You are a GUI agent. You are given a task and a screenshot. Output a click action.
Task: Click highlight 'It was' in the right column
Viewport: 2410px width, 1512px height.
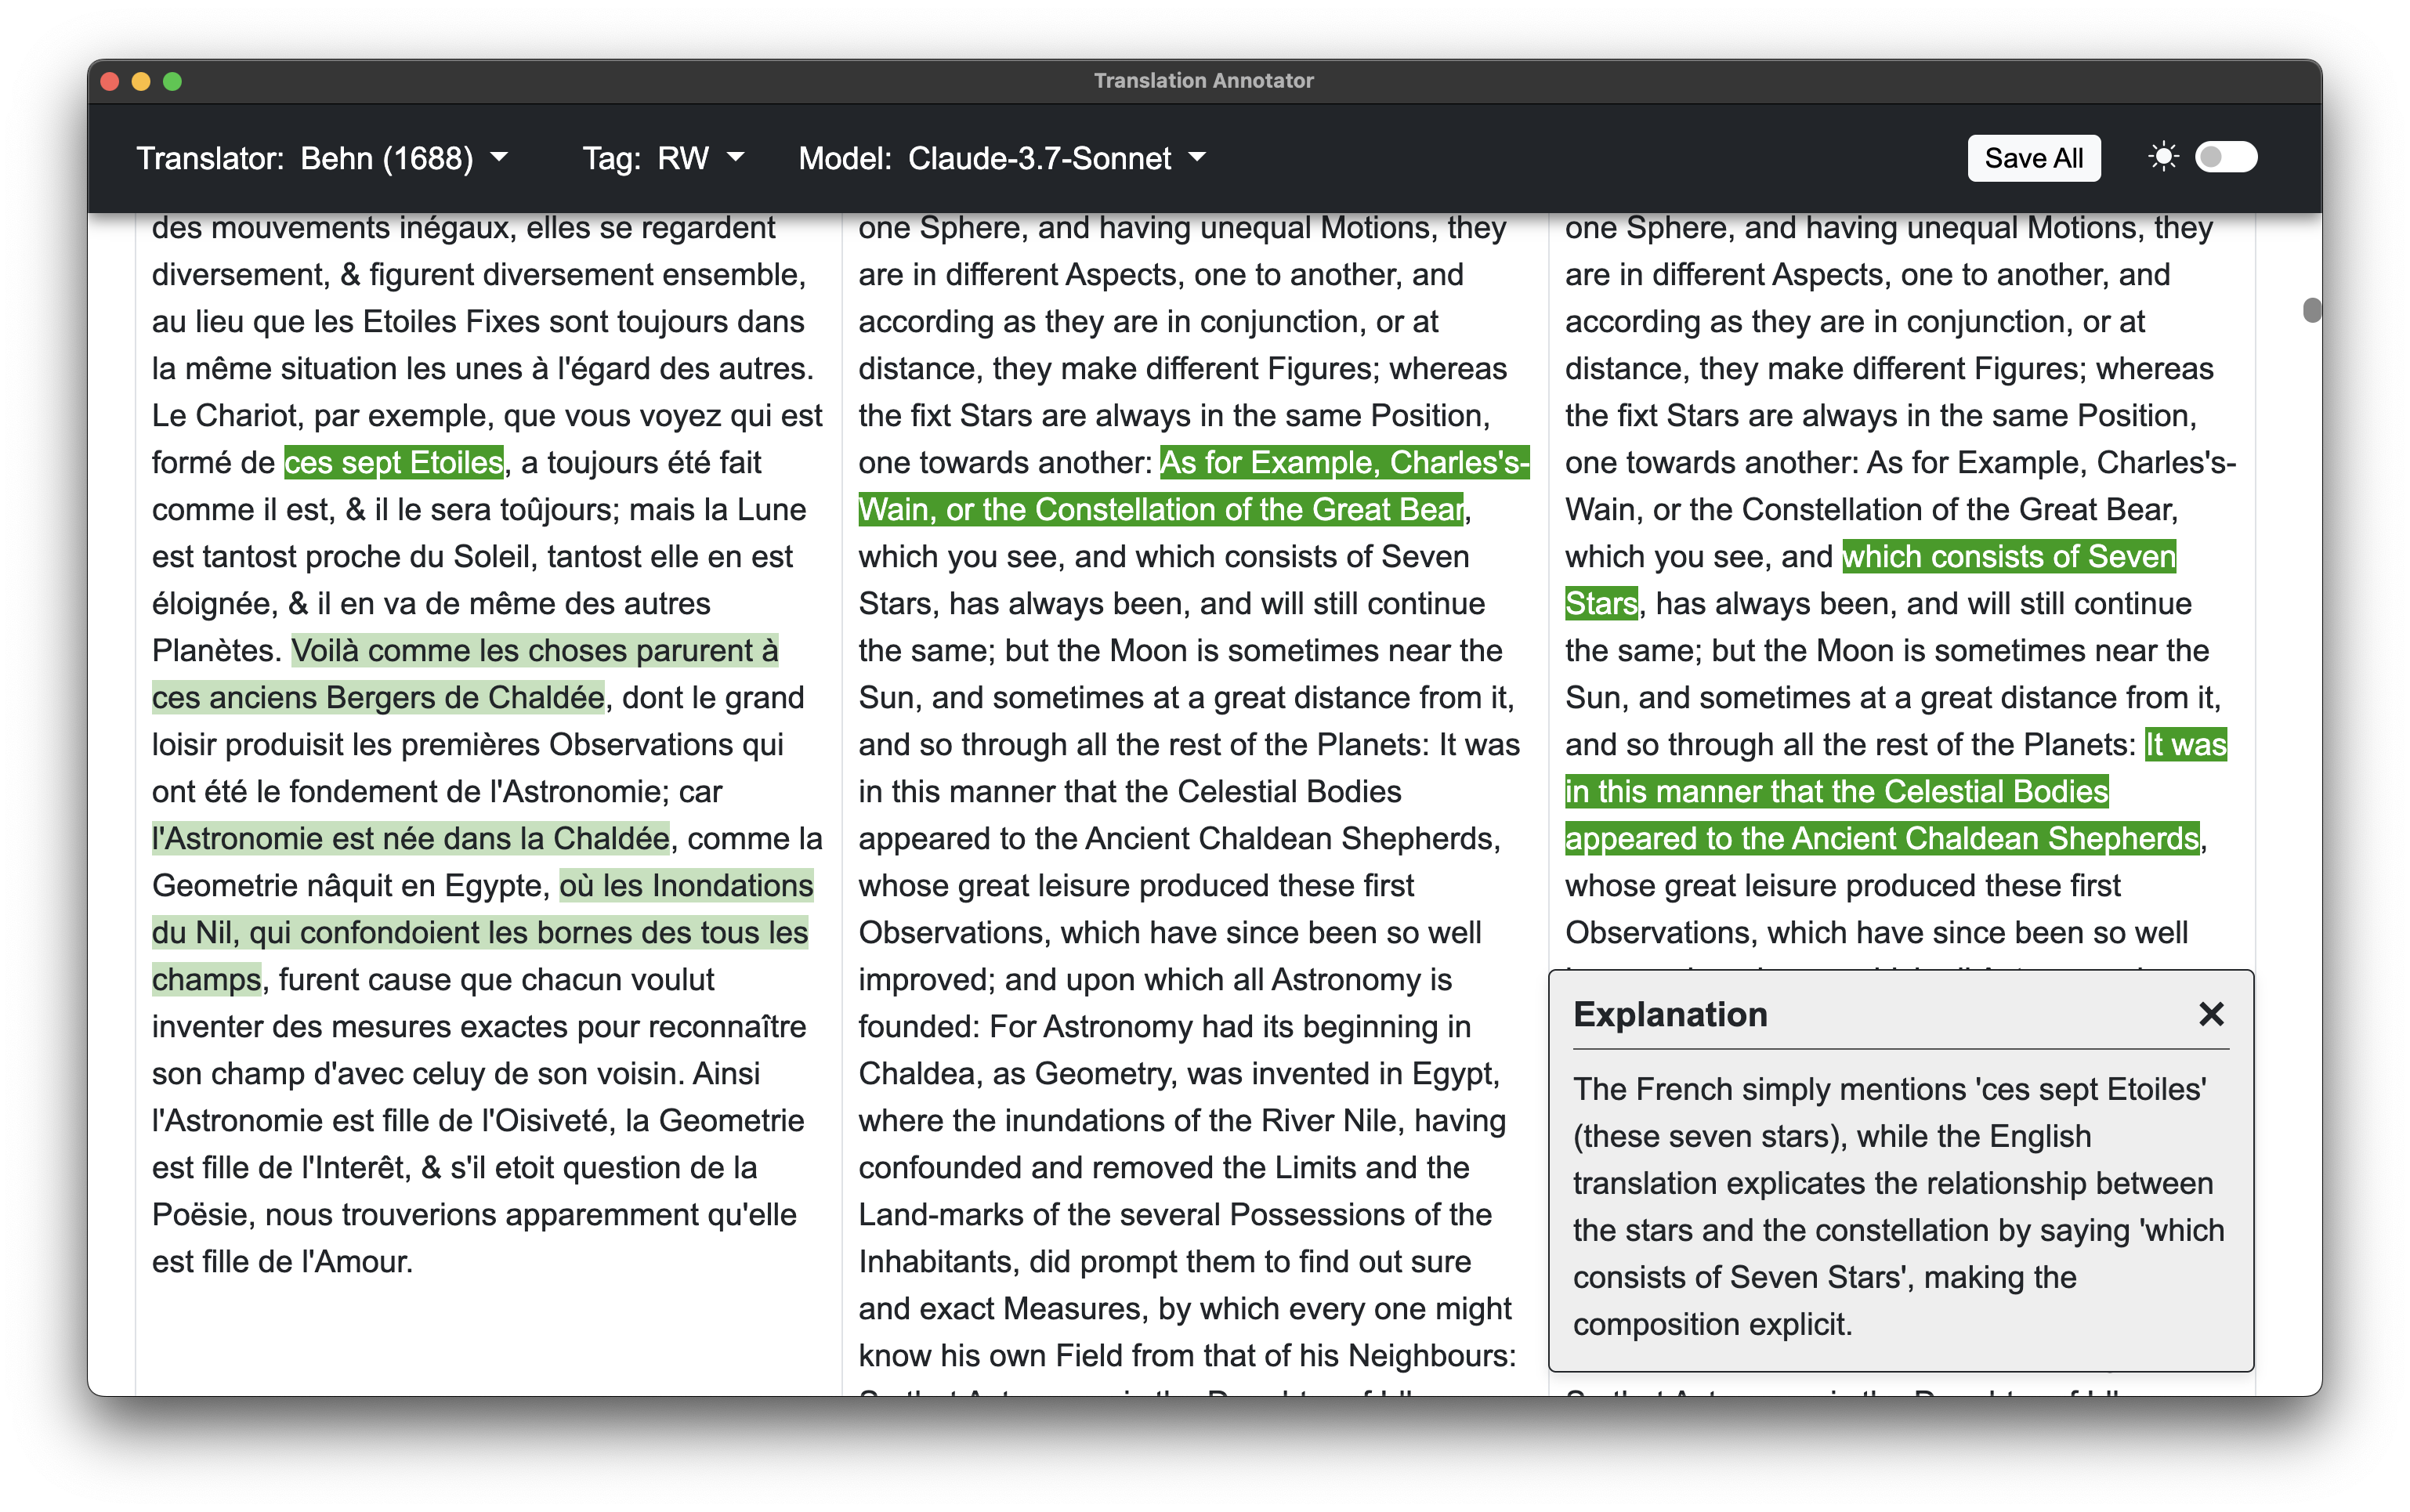click(2185, 744)
